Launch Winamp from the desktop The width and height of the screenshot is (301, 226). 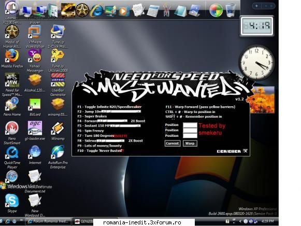pyautogui.click(x=58, y=131)
